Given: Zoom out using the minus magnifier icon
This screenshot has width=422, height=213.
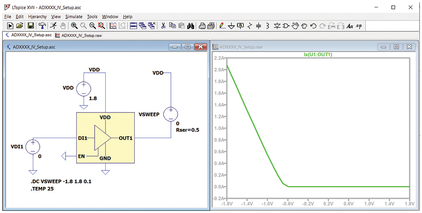Looking at the screenshot, I should 93,26.
